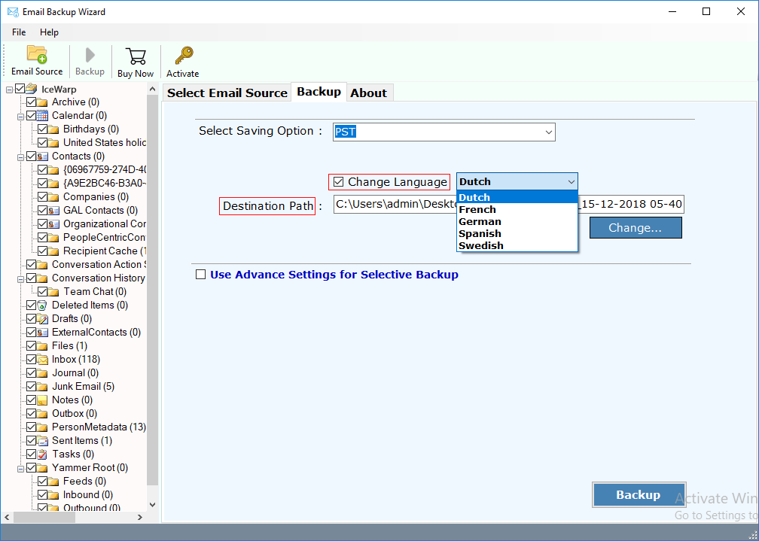759x541 pixels.
Task: Click the ExternalContacts card icon
Action: [43, 333]
